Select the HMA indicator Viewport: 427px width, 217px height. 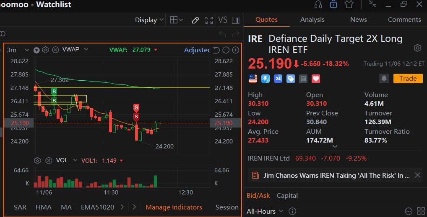point(44,207)
